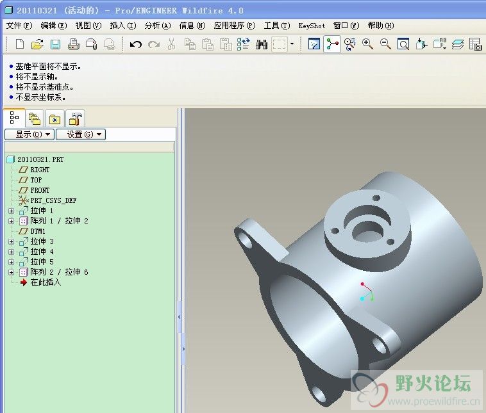Viewport: 486px width, 413px height.
Task: Select the TOP datum plane
Action: coord(30,180)
